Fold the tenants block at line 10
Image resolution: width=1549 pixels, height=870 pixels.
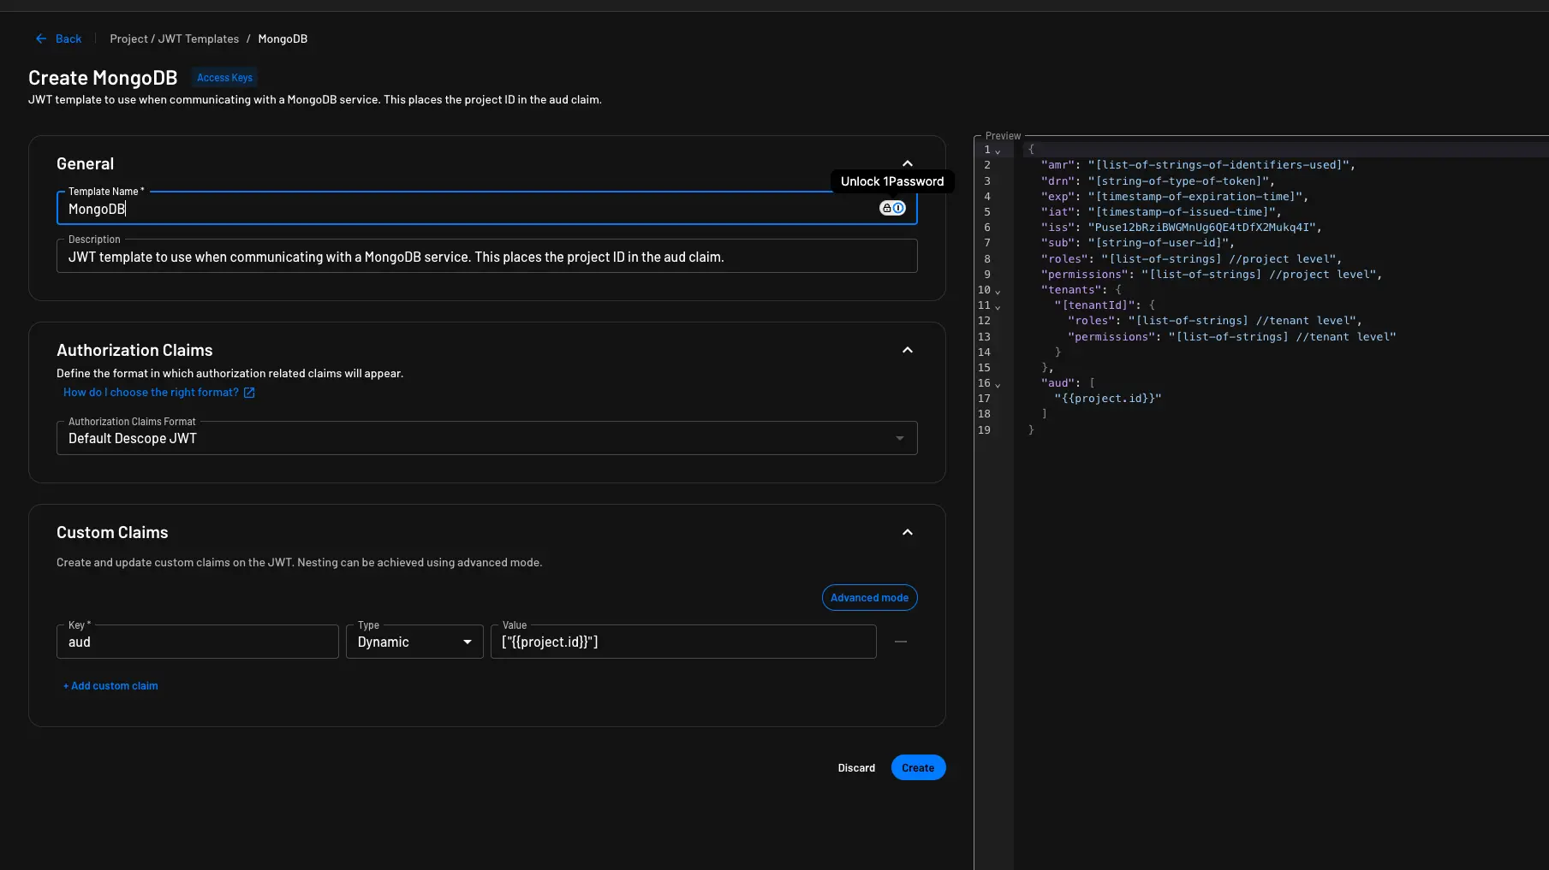click(998, 291)
